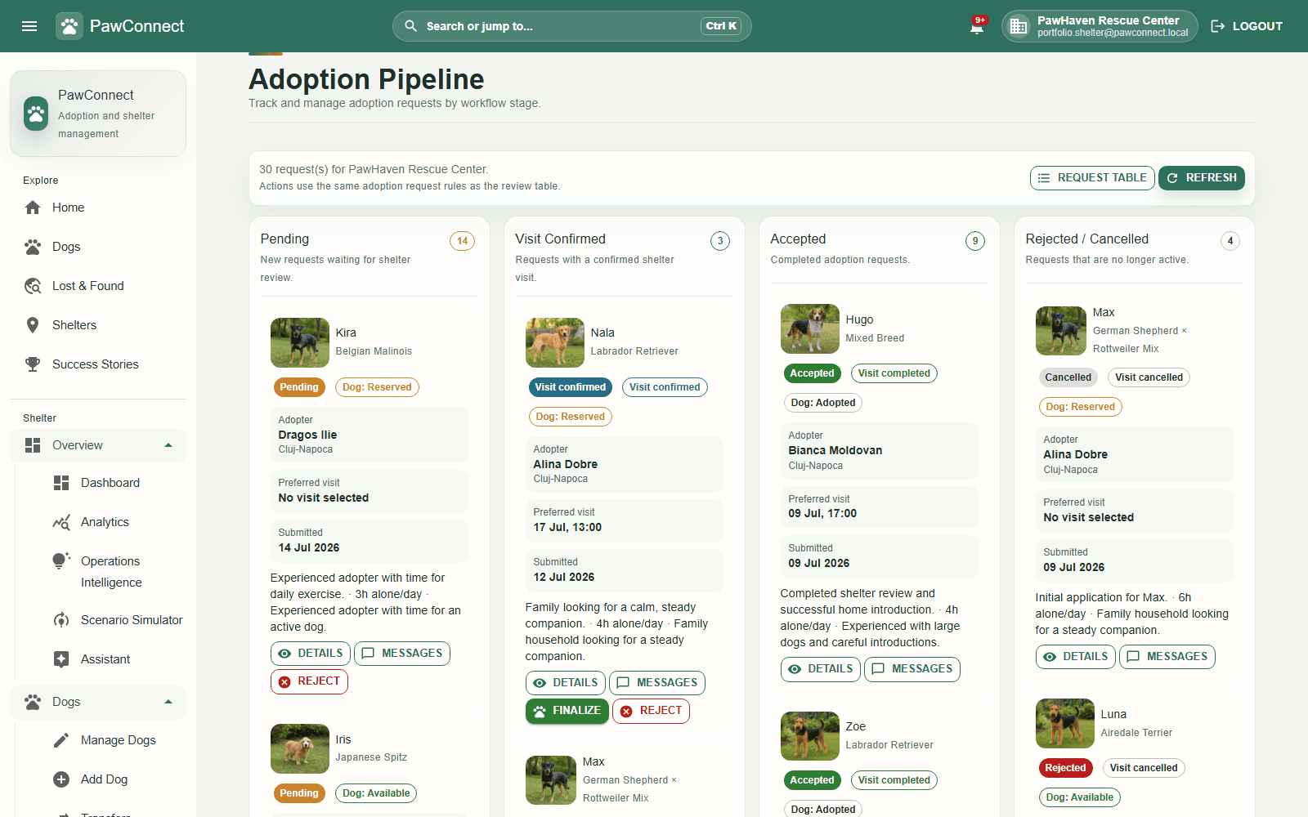Screen dimensions: 1308x817
Task: Click the Analytics chart icon
Action: point(61,522)
